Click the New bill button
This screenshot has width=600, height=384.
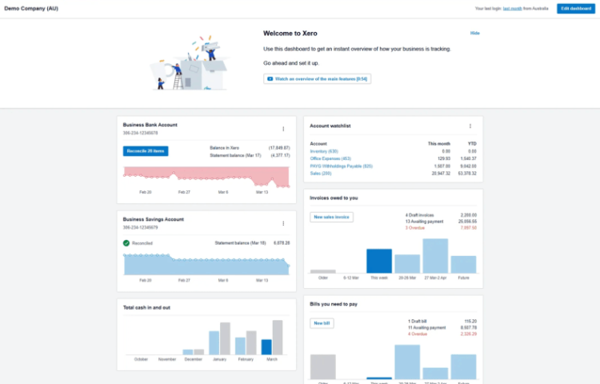coord(321,323)
